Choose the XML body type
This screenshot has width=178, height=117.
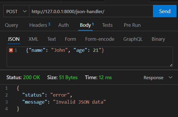[33, 39]
